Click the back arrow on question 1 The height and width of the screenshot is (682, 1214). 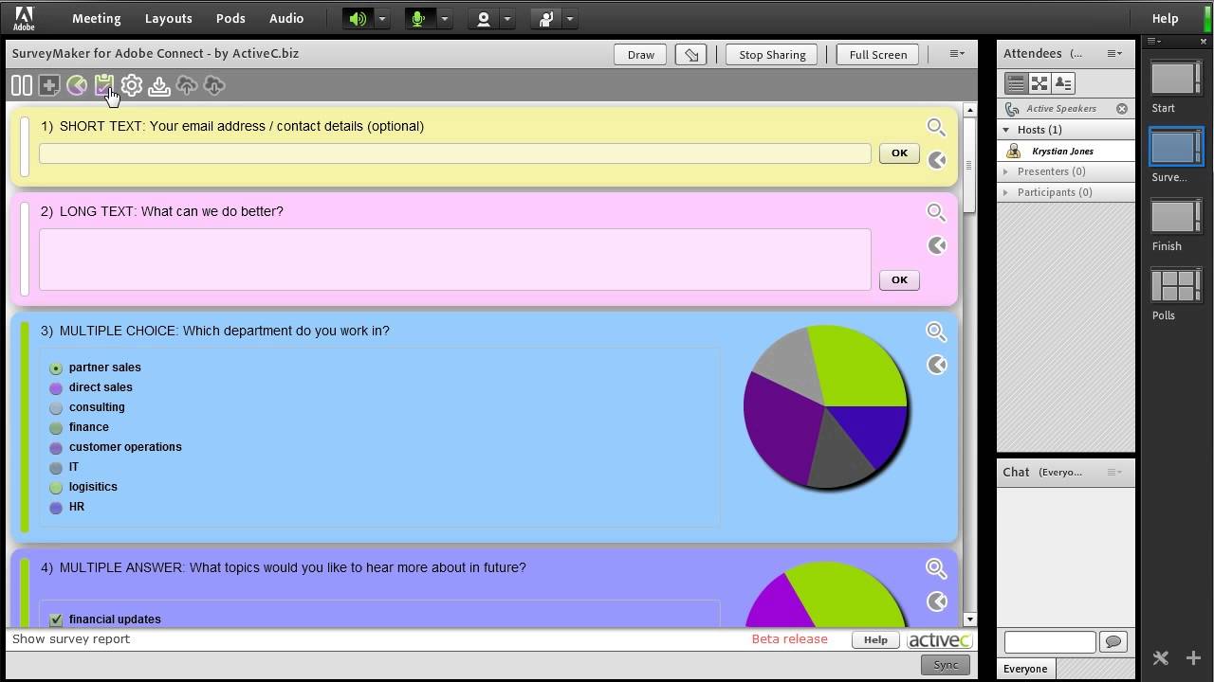tap(937, 160)
